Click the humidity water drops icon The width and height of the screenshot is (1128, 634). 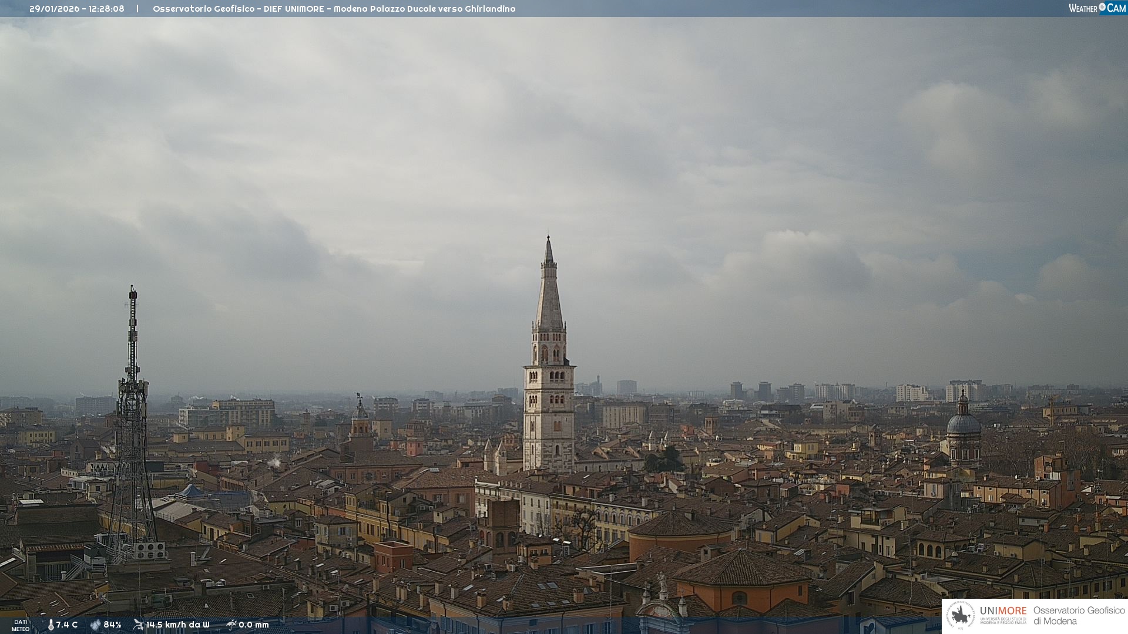click(95, 625)
